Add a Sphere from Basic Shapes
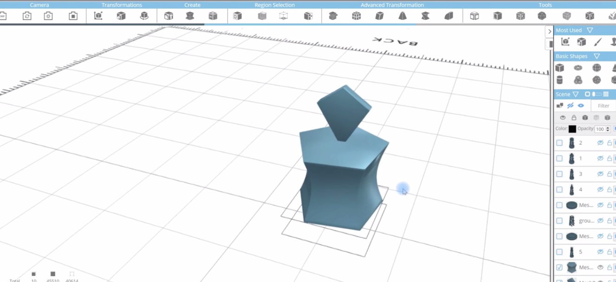 (x=597, y=68)
